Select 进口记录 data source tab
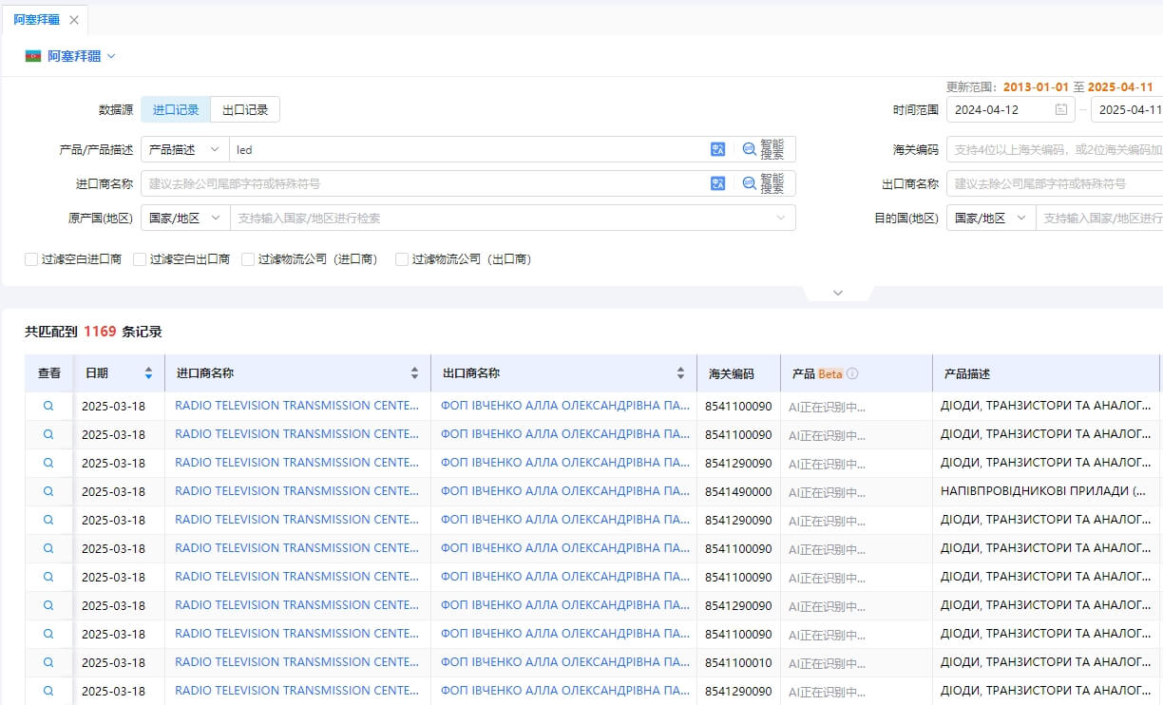The image size is (1163, 705). tap(176, 110)
